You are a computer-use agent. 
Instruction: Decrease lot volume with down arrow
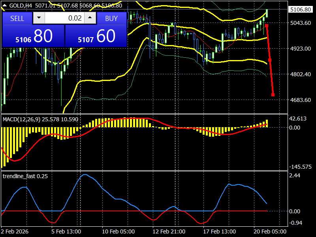coord(39,18)
